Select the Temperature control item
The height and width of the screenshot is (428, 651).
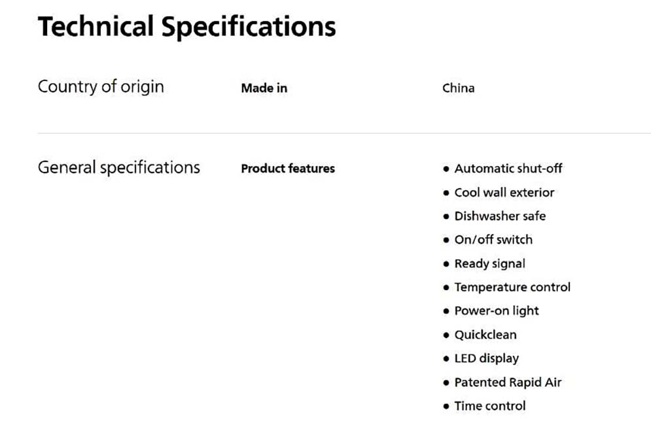pyautogui.click(x=512, y=288)
